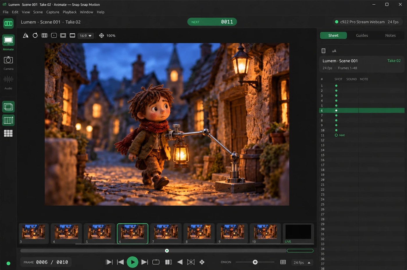Switch to the Guides tab
Screen dimensions: 407x270
click(x=362, y=35)
